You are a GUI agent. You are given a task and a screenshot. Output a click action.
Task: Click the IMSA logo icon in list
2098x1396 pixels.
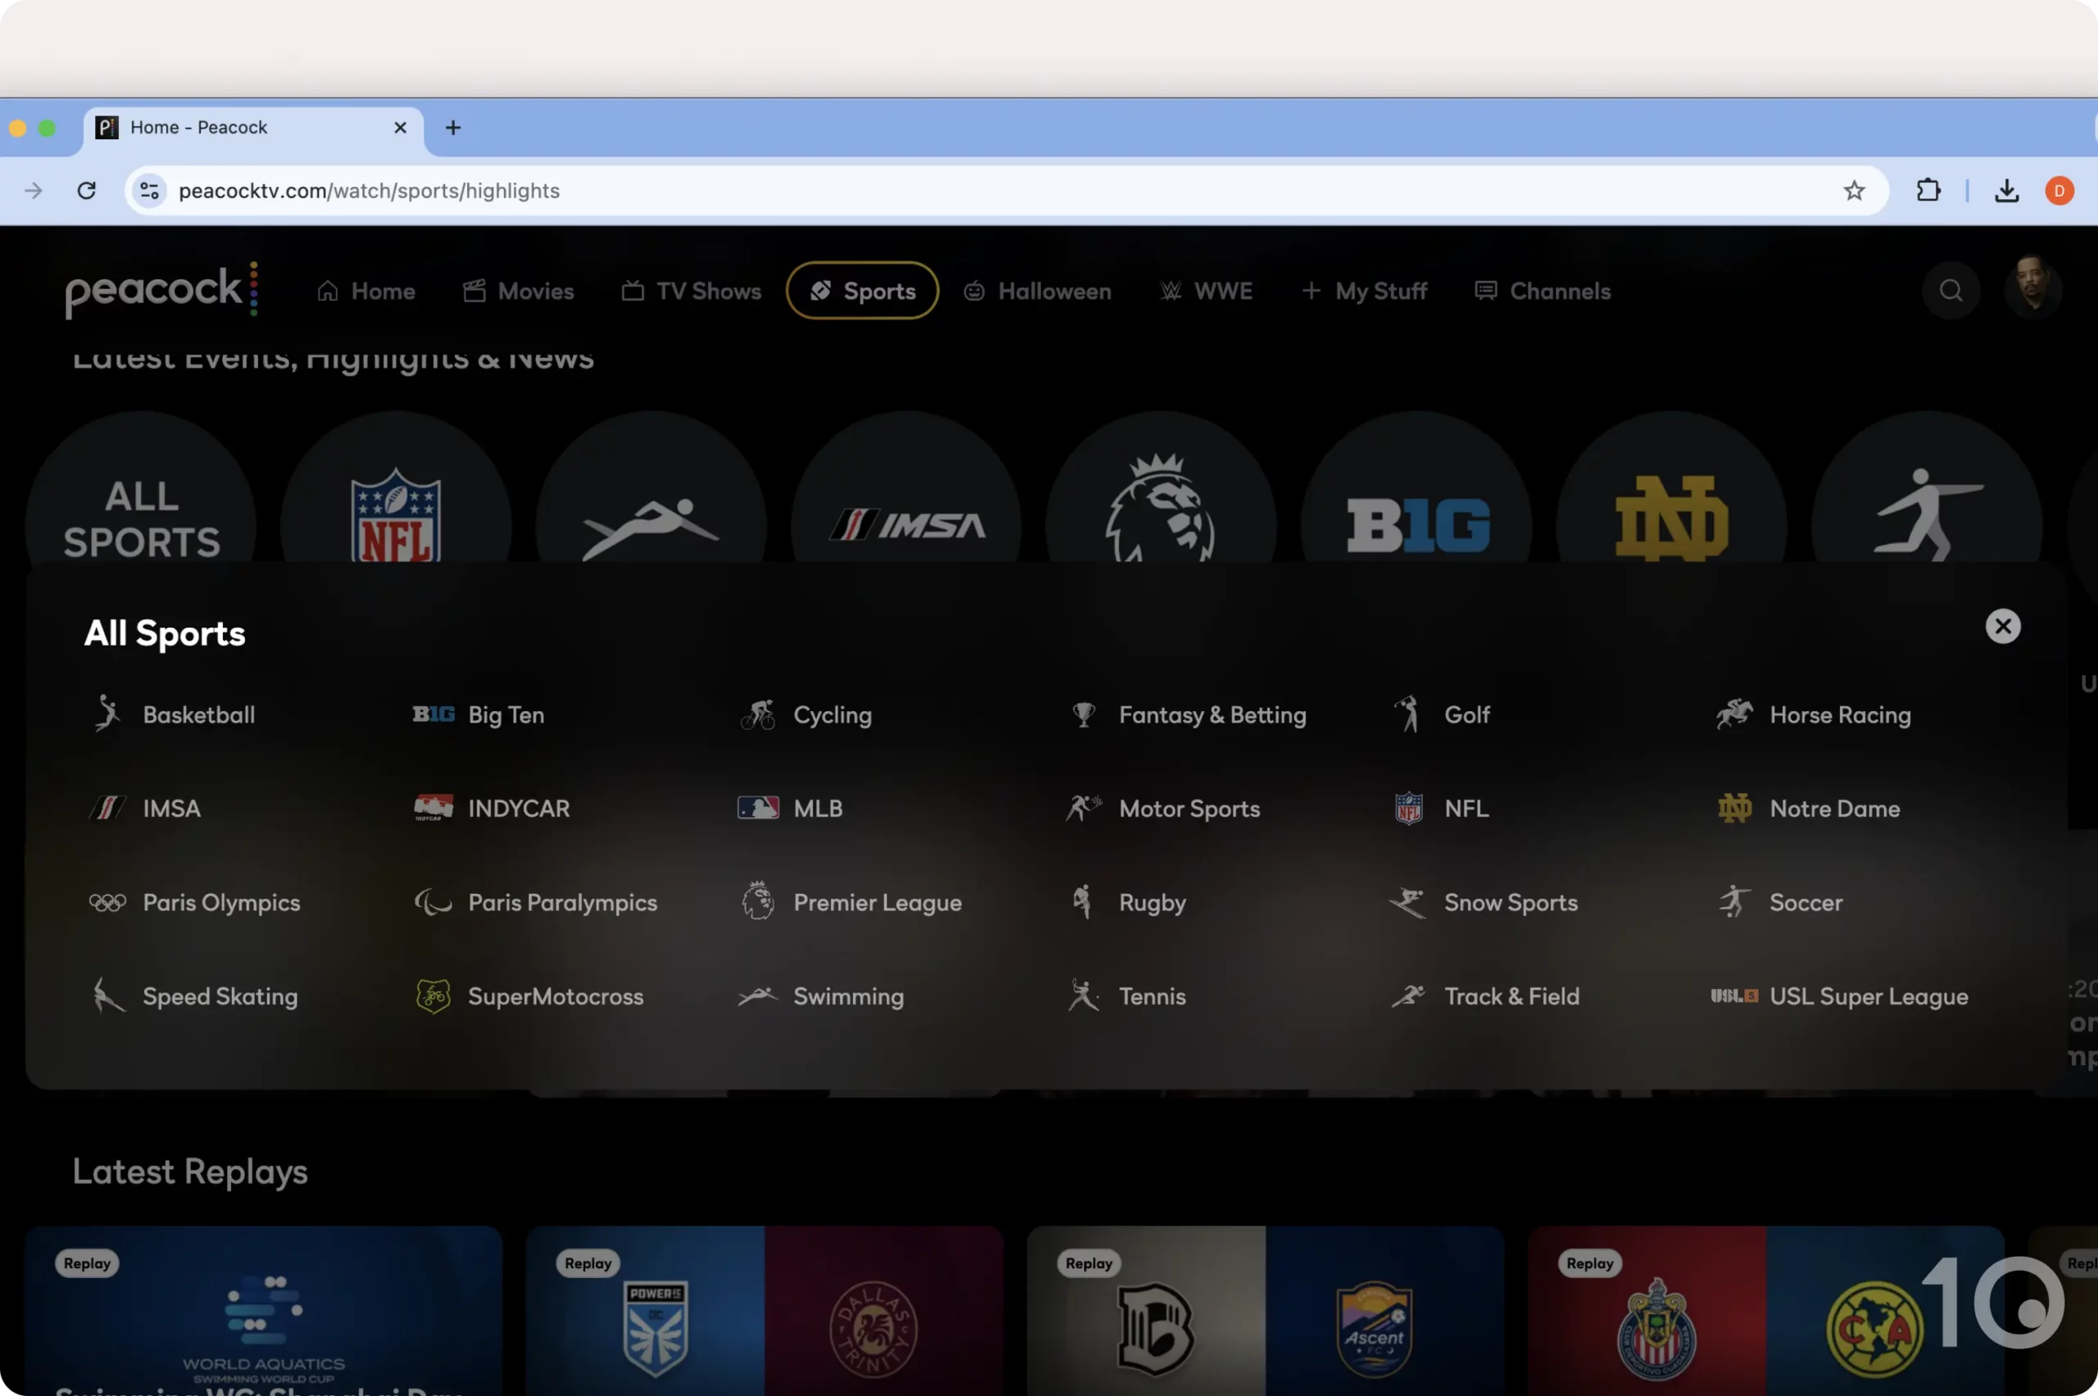click(107, 809)
